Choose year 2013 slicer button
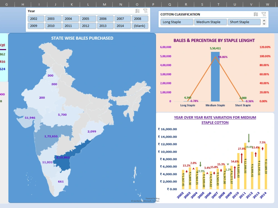This screenshot has height=208, width=278. [x=105, y=26]
